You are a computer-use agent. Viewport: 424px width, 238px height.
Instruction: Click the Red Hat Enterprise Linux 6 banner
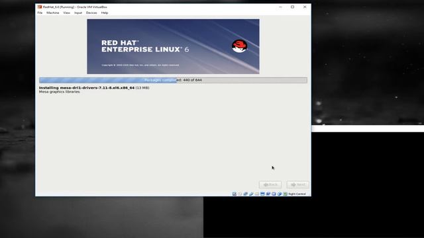click(x=173, y=46)
